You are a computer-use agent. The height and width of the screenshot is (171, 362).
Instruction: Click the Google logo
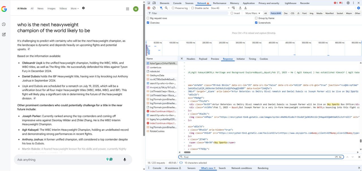coord(4,9)
